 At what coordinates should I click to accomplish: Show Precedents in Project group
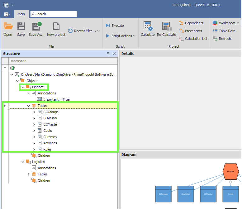191,31
